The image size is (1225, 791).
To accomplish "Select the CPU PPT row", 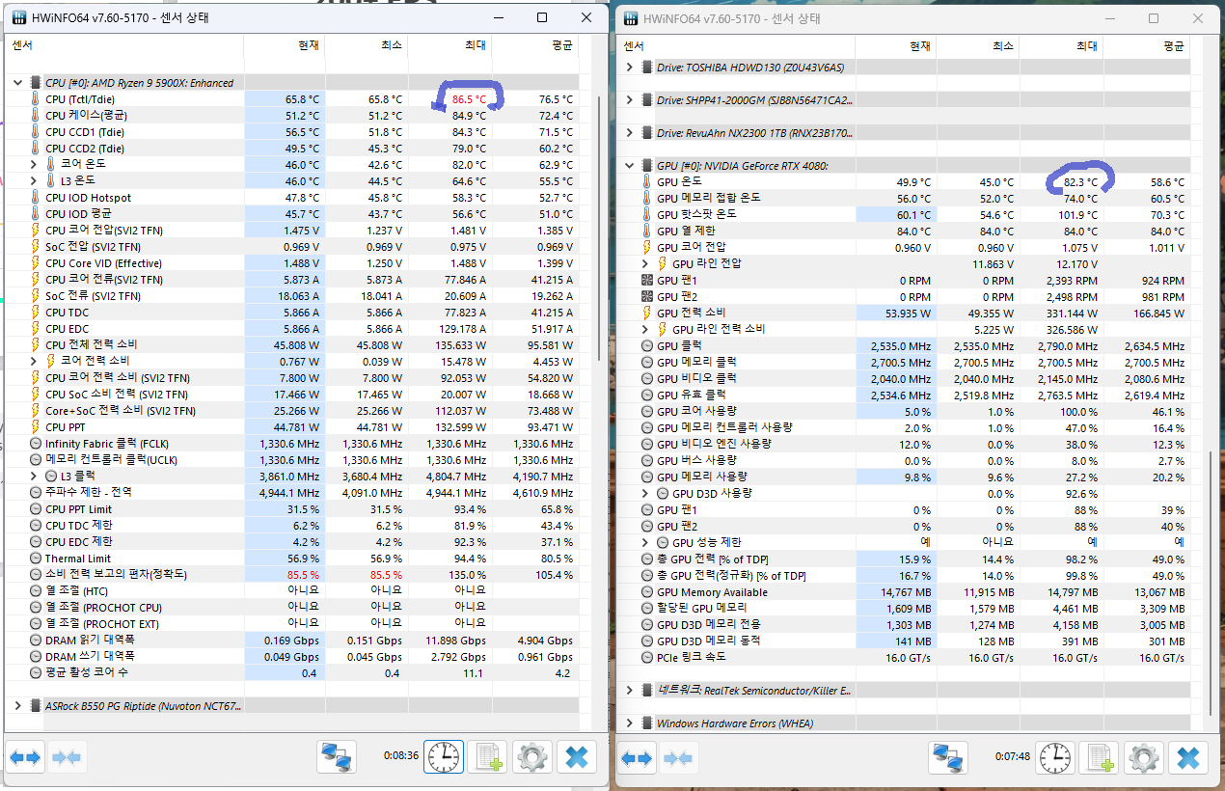I will 292,427.
